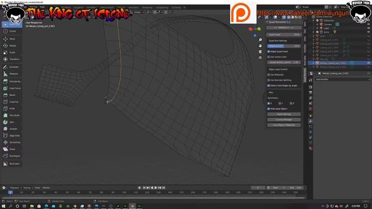Viewport: 372px width, 209px height.
Task: Open the timeline View menu
Action: 37,188
